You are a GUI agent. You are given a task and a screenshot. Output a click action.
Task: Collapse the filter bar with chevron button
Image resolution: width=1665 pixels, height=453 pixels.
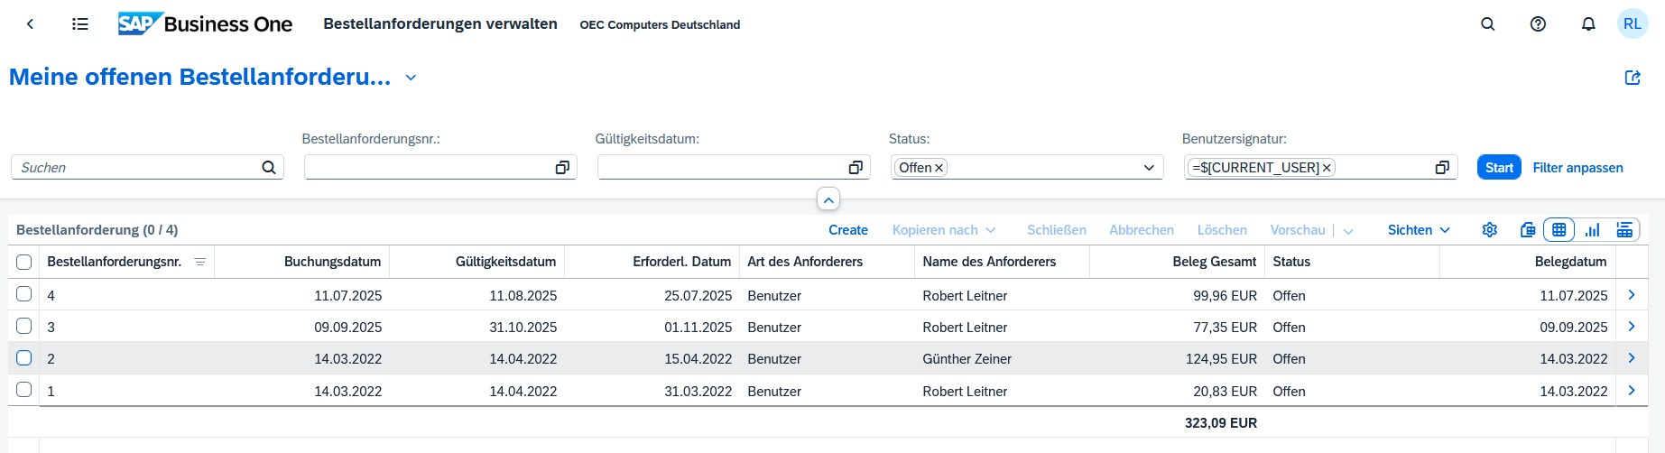coord(828,199)
